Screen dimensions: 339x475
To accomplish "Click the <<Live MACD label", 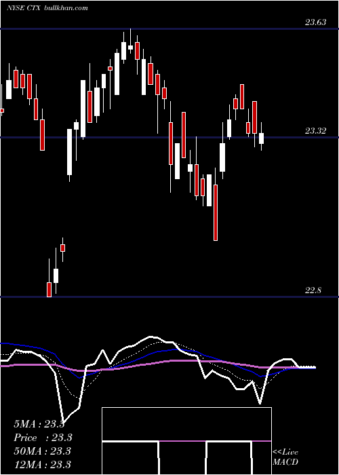I will [285, 457].
